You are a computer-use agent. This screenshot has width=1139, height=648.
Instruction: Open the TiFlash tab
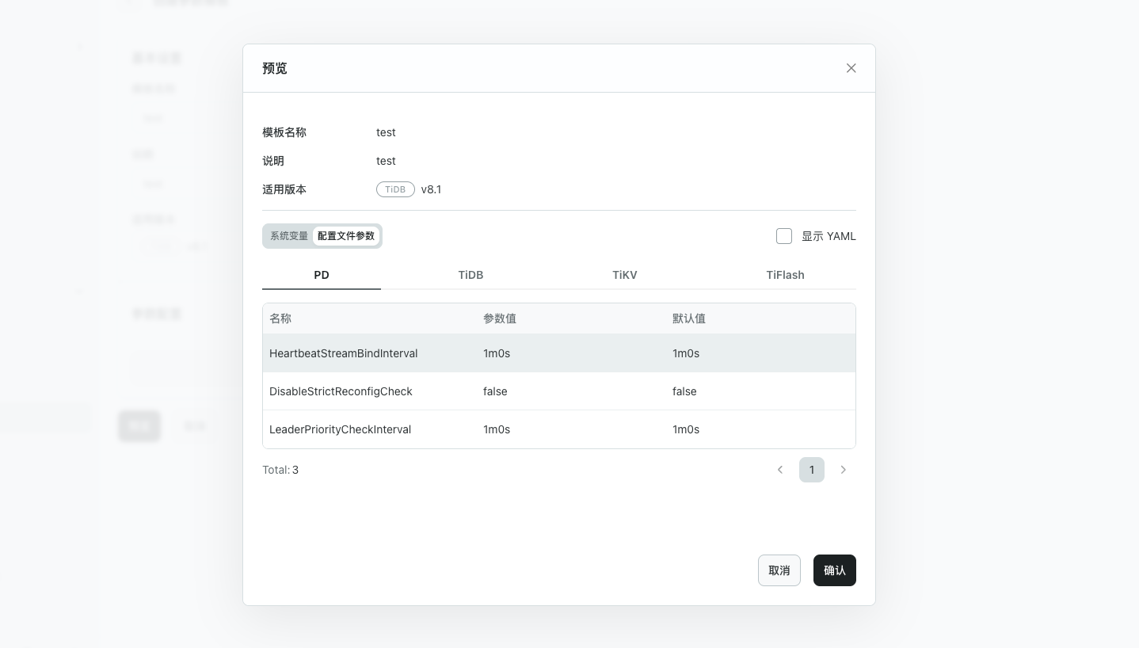785,275
